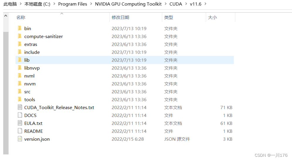Image resolution: width=292 pixels, height=160 pixels.
Task: Select the lib folder name
Action: (27, 60)
